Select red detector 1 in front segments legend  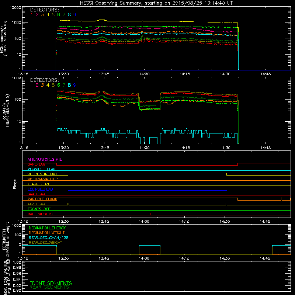pos(32,15)
